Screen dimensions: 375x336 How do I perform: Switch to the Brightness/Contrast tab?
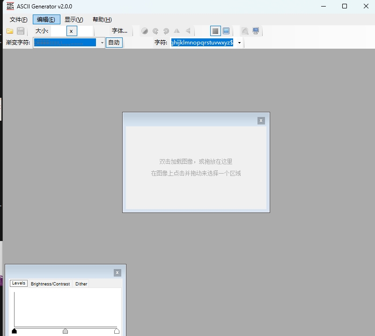pyautogui.click(x=50, y=284)
